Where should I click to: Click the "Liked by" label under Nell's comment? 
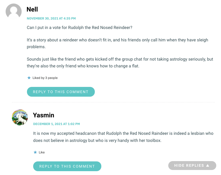click(38, 78)
